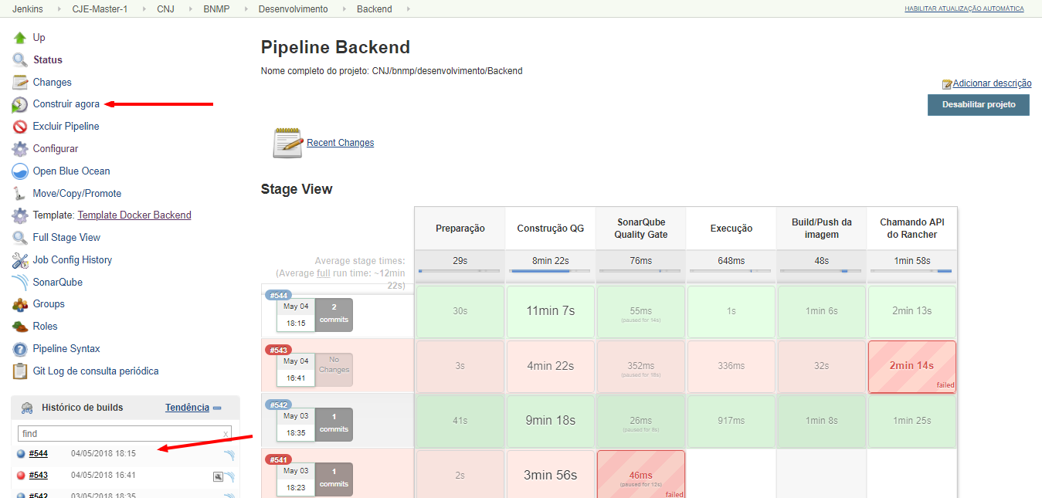Screen dimensions: 1042x498
Task: Expand the dropdown arrow after BNMP breadcrumb
Action: pos(246,9)
